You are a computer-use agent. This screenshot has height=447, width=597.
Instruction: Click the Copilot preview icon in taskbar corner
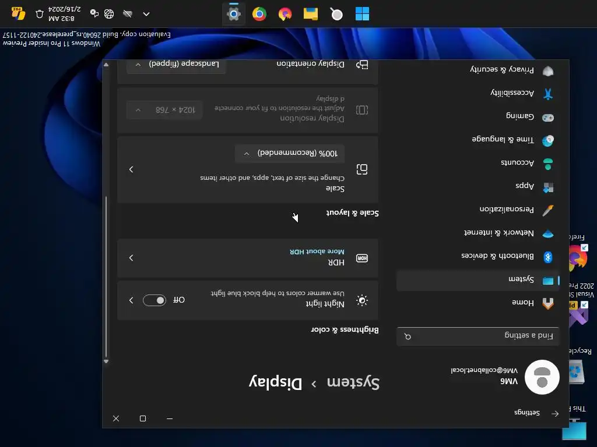coord(17,14)
